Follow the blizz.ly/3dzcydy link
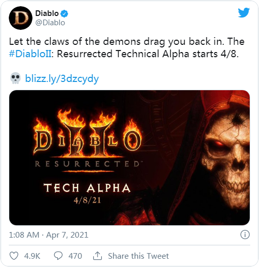 pos(62,79)
